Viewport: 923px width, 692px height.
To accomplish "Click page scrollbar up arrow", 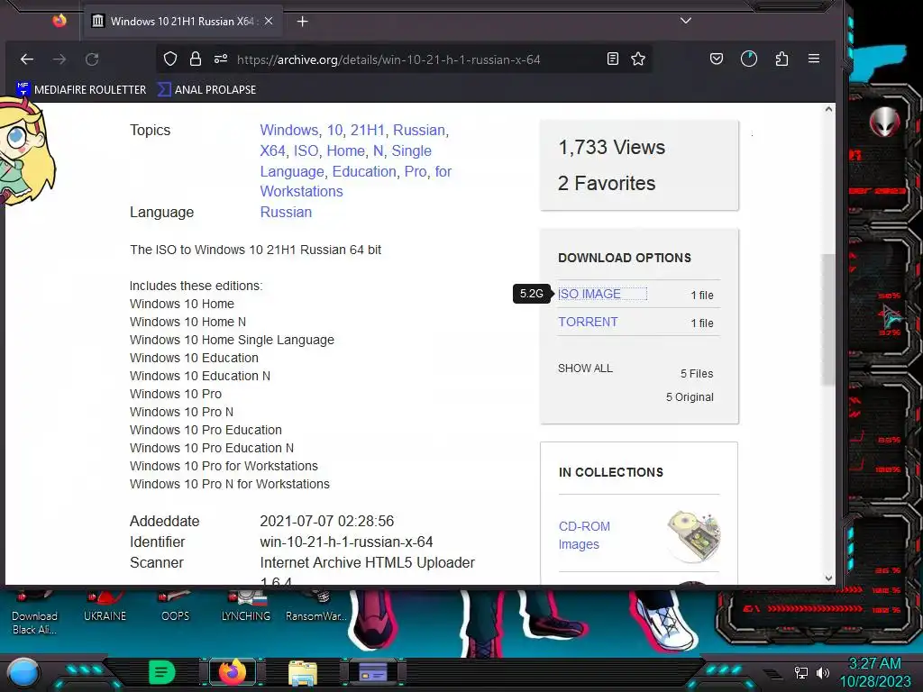I will [829, 109].
